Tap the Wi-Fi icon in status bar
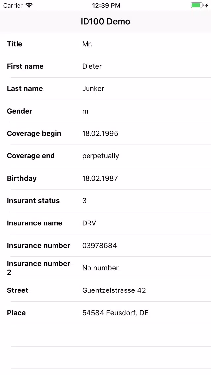This screenshot has width=211, height=375. pos(29,5)
